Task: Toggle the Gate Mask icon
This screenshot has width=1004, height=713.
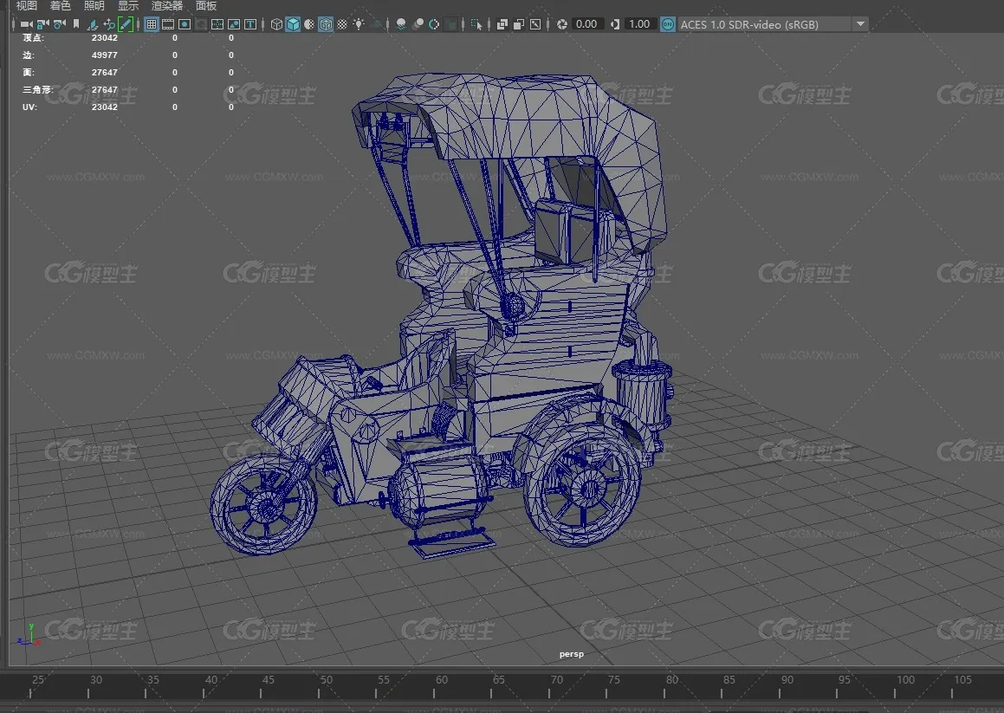Action: 201,24
